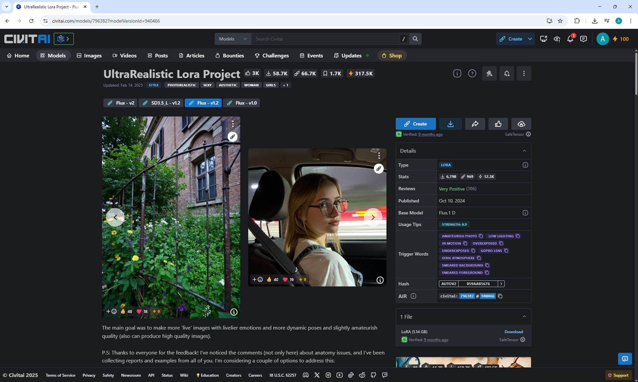Screen dimensions: 638x382
Task: Click the LoRA file Download link
Action: 513,332
